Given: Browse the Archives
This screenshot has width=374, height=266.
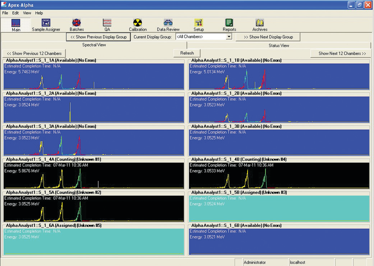Looking at the screenshot, I should coord(260,24).
